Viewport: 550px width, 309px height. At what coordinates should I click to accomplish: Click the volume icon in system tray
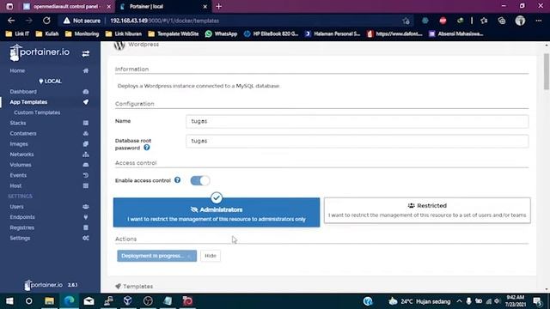click(x=497, y=301)
